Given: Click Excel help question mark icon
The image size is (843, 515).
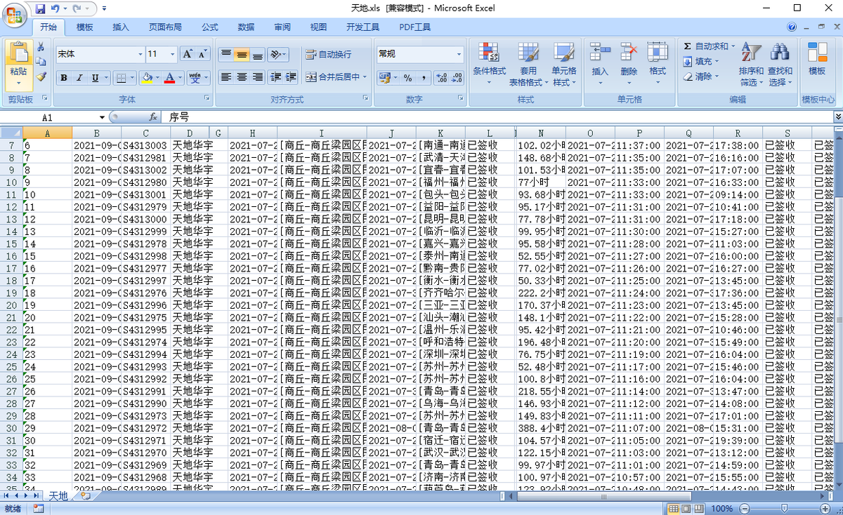Looking at the screenshot, I should (792, 27).
